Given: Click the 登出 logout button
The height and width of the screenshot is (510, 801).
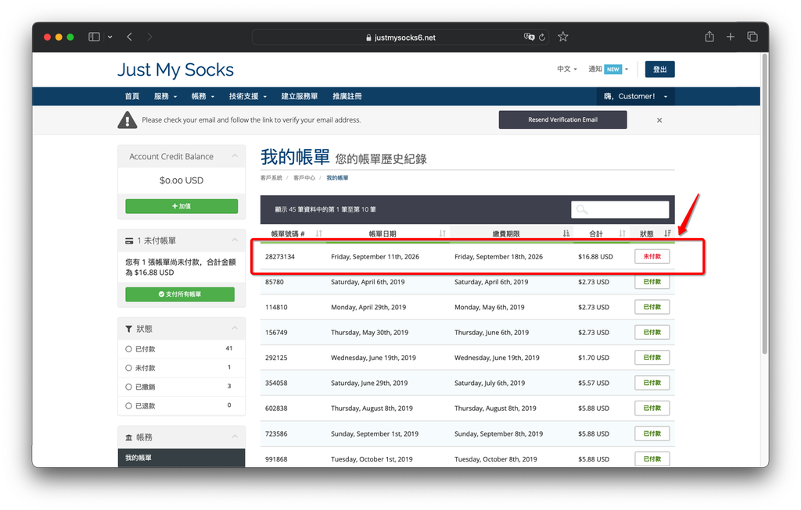Looking at the screenshot, I should coord(659,70).
